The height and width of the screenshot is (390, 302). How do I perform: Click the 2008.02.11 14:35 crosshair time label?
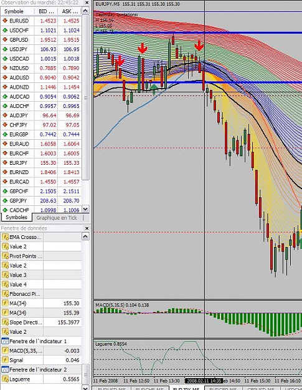click(x=204, y=381)
